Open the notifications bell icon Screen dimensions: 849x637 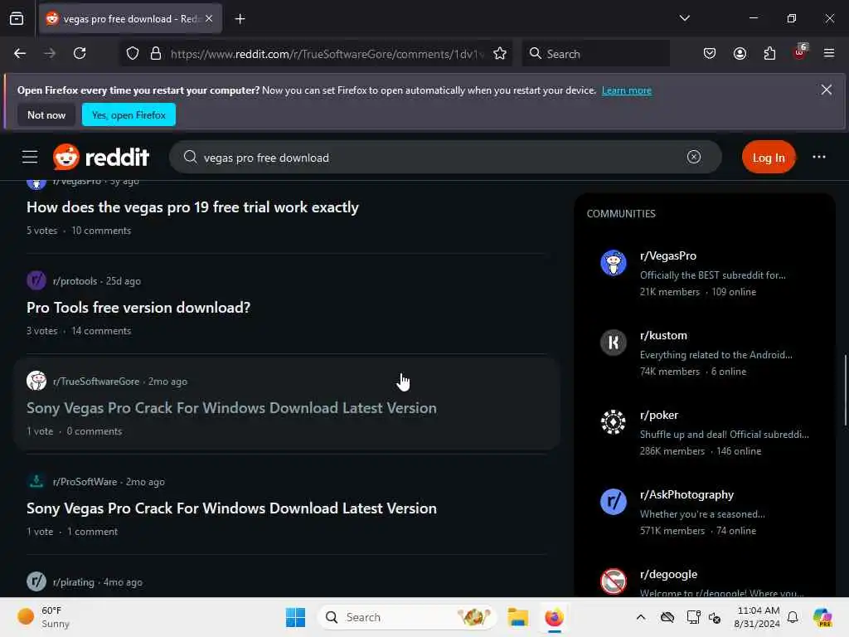pos(793,617)
